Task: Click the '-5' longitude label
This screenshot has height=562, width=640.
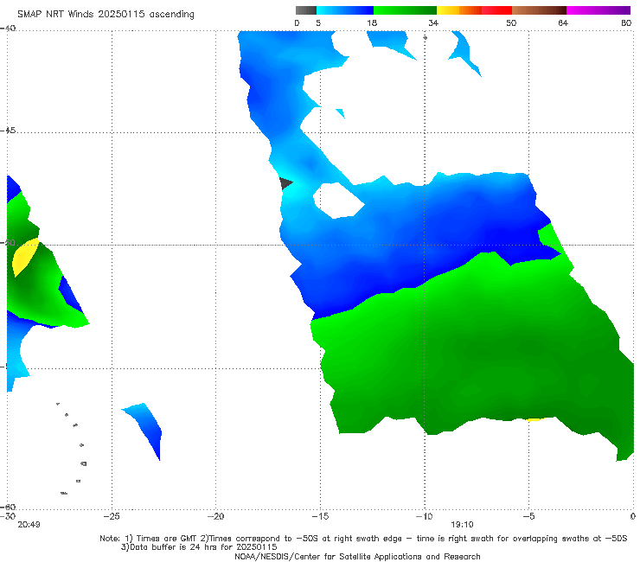Action: click(x=528, y=516)
